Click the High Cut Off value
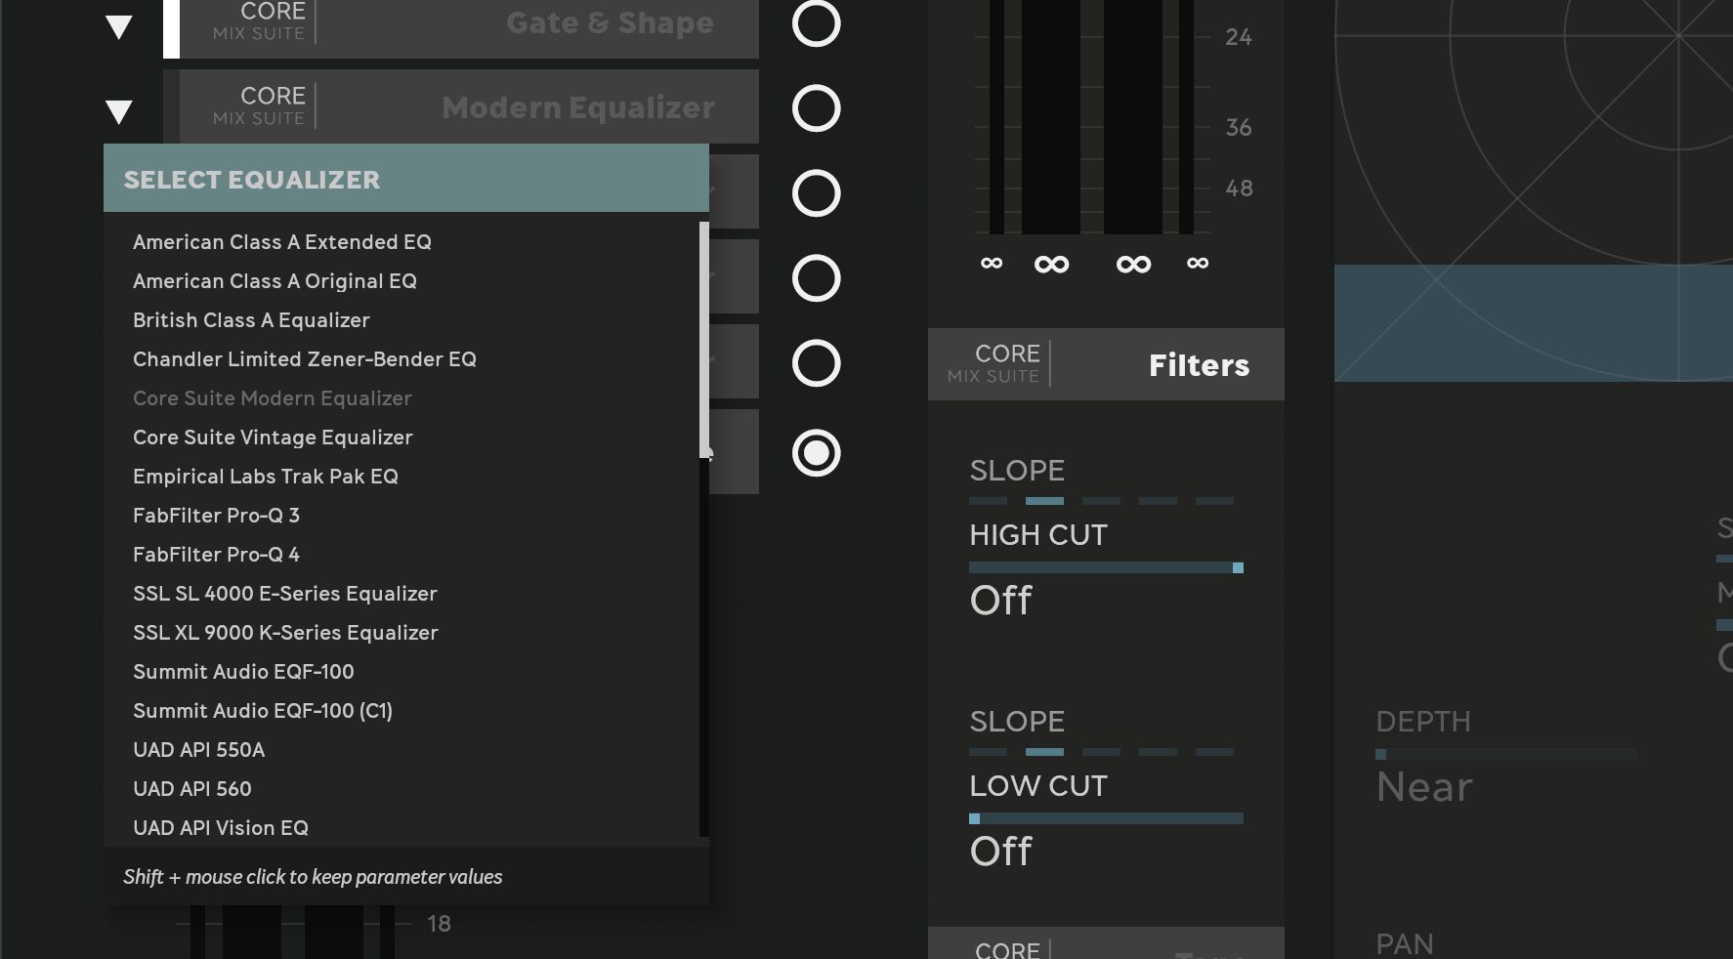The height and width of the screenshot is (959, 1733). tap(1000, 600)
